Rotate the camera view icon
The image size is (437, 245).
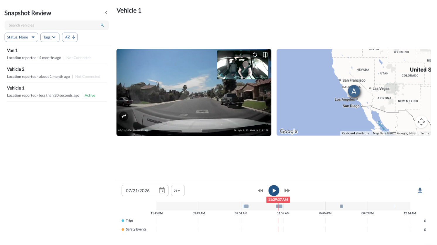[x=255, y=55]
